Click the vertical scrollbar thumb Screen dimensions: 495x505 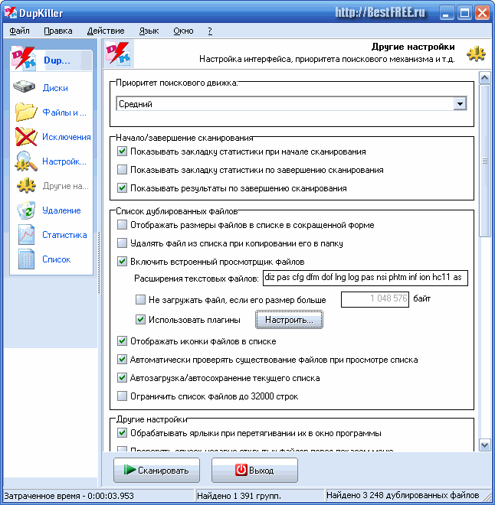coord(485,161)
